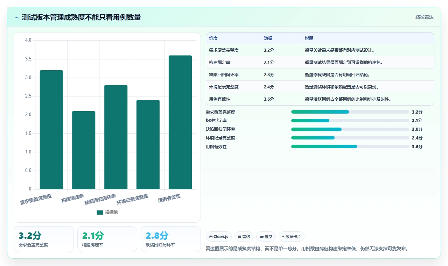Click the 说明 column header
The width and height of the screenshot is (448, 266).
pos(309,38)
